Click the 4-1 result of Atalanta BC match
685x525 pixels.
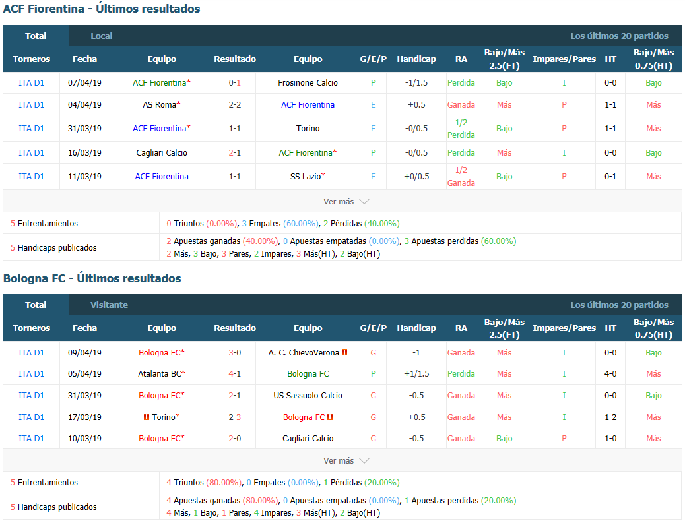235,373
